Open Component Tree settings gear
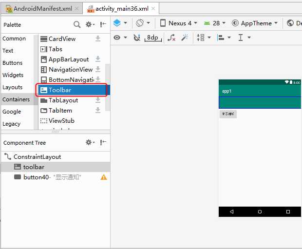302x249 pixels. [x=90, y=142]
